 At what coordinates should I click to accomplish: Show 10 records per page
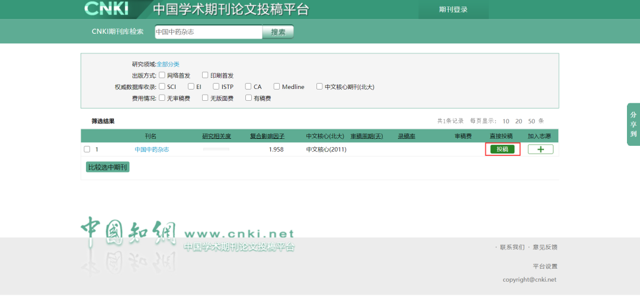[505, 122]
